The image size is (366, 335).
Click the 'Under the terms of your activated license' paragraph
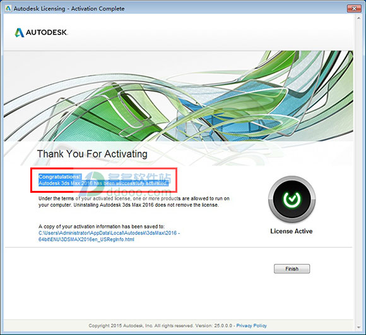click(134, 202)
